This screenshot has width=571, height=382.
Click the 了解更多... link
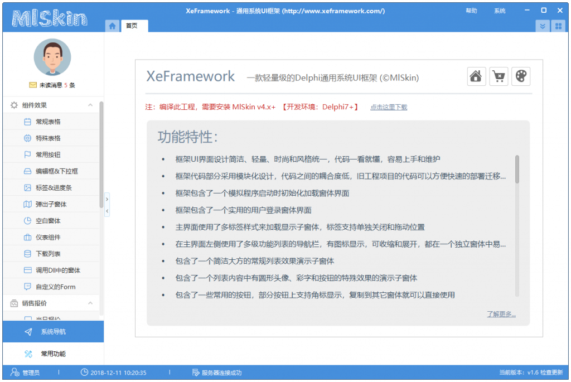tap(501, 314)
